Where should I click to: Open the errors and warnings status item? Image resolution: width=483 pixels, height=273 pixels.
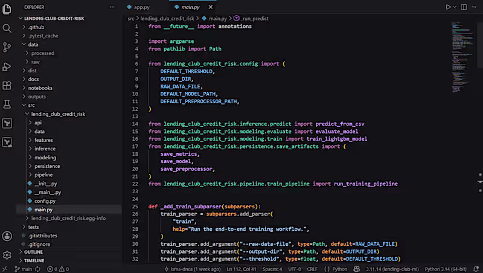(58, 269)
